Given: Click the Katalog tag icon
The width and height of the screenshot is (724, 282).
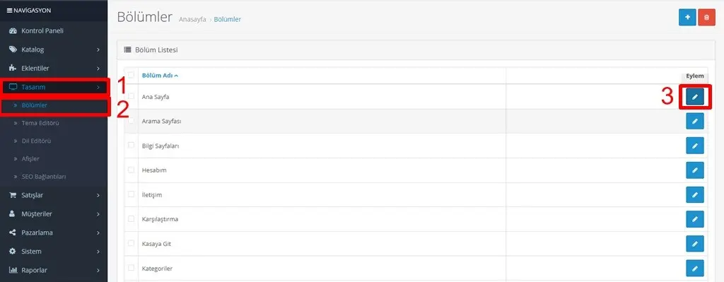Looking at the screenshot, I should [x=13, y=49].
